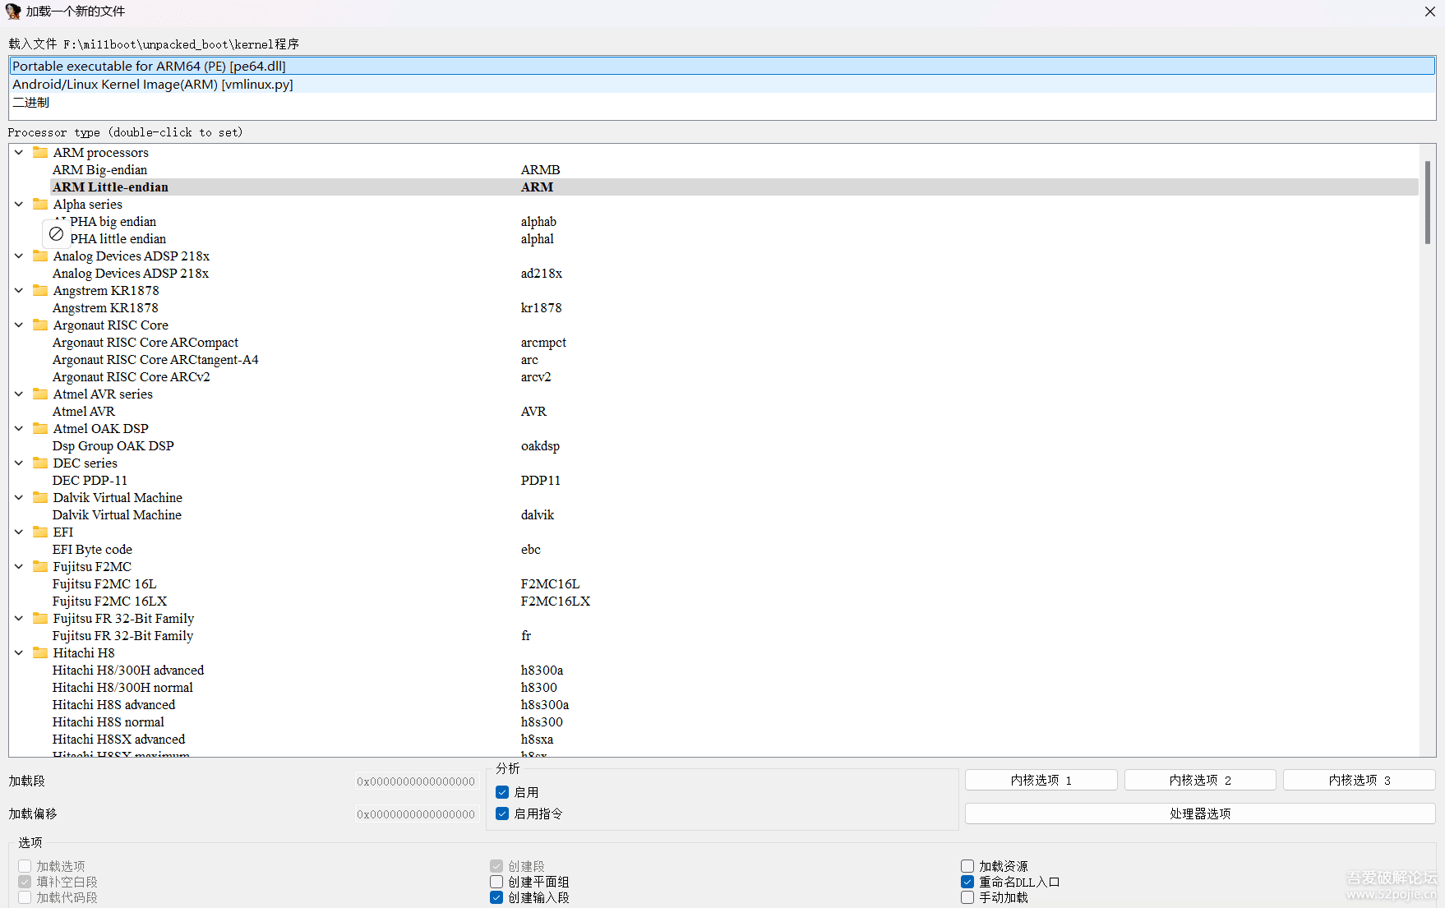Click the Dalvik Virtual Machine folder icon
Screen dimensions: 1445x908
(x=39, y=497)
